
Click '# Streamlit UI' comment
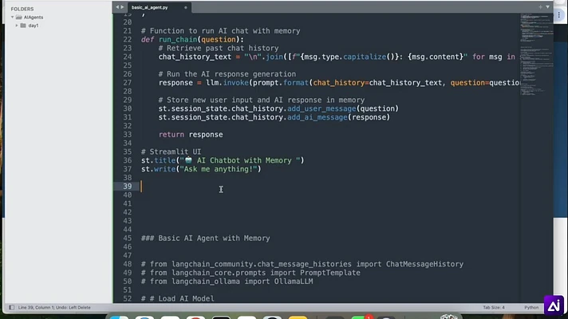tap(171, 152)
